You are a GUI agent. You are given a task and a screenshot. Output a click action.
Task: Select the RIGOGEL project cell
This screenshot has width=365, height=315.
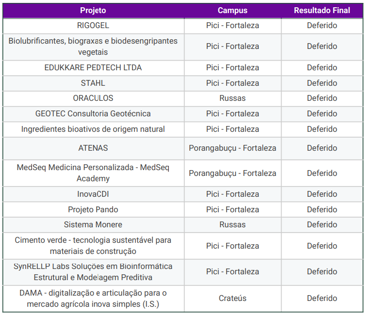93,25
